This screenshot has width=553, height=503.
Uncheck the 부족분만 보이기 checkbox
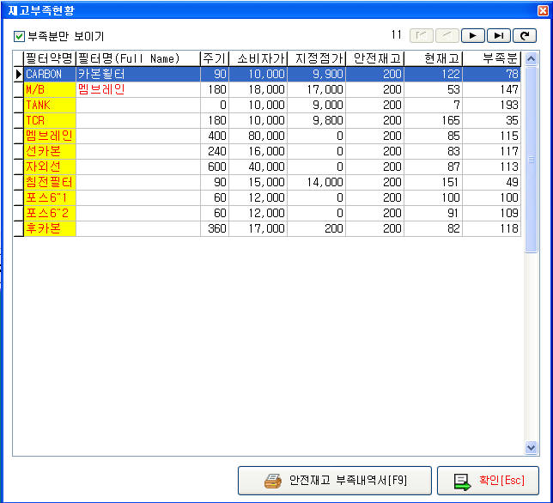click(19, 36)
